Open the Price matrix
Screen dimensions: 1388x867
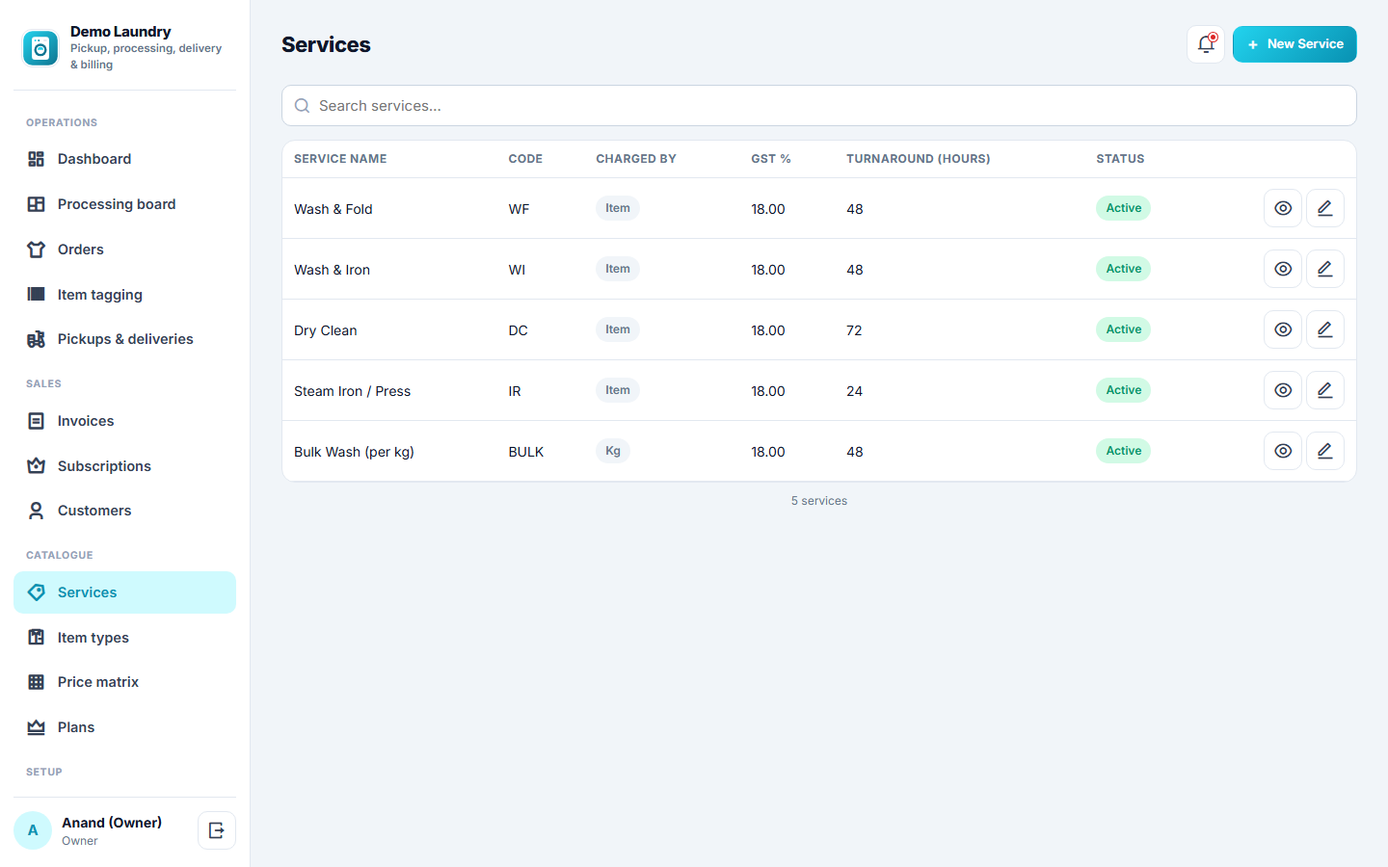[124, 682]
